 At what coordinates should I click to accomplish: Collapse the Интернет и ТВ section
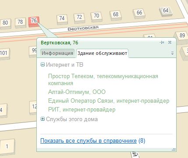pyautogui.click(x=43, y=65)
